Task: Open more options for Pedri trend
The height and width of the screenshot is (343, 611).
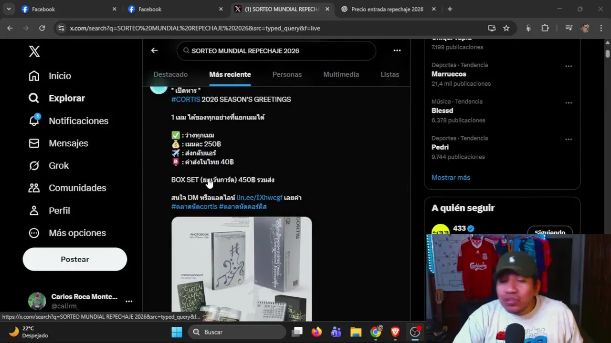Action: pyautogui.click(x=568, y=140)
